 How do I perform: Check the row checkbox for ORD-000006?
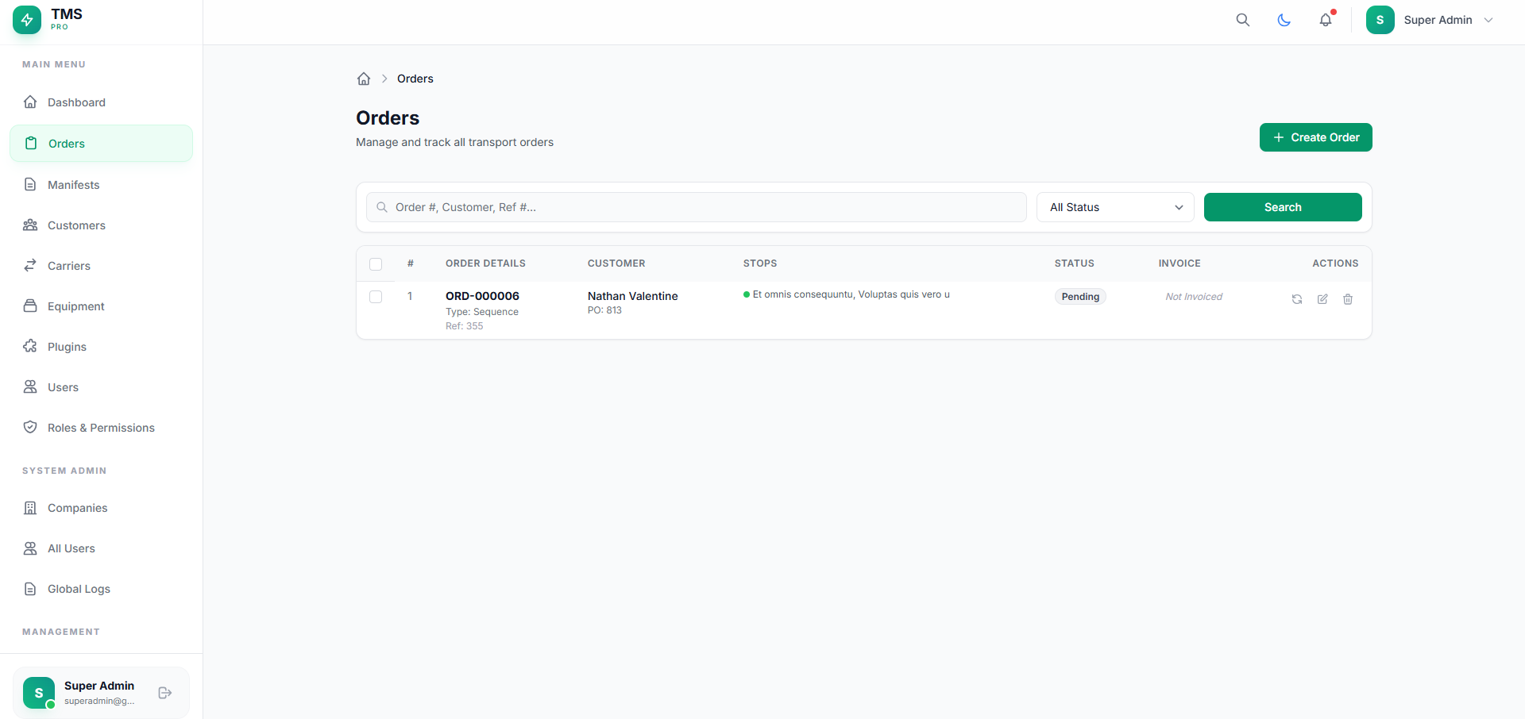(376, 297)
